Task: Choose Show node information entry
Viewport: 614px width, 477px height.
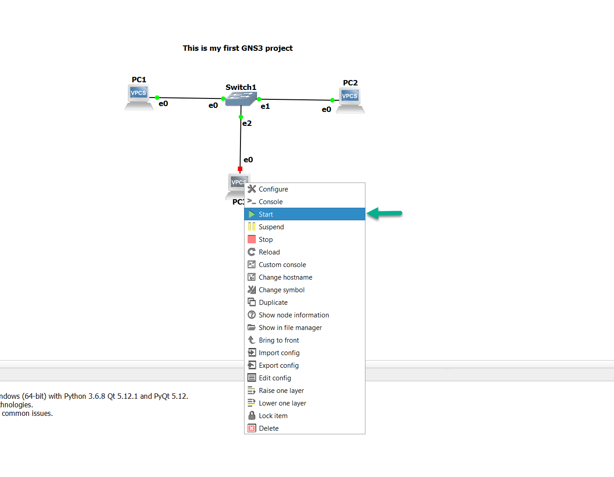Action: tap(305, 315)
